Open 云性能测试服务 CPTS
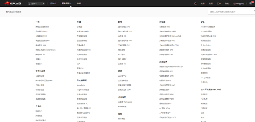The width and height of the screenshot is (255, 122). pyautogui.click(x=168, y=118)
